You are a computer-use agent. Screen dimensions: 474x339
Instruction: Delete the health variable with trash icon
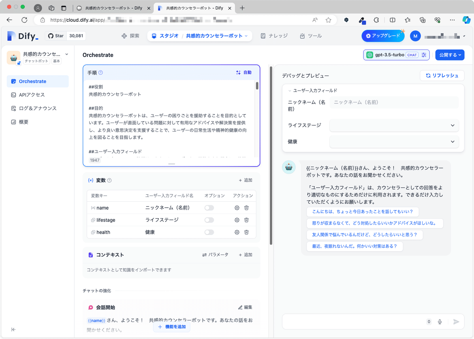pos(246,232)
